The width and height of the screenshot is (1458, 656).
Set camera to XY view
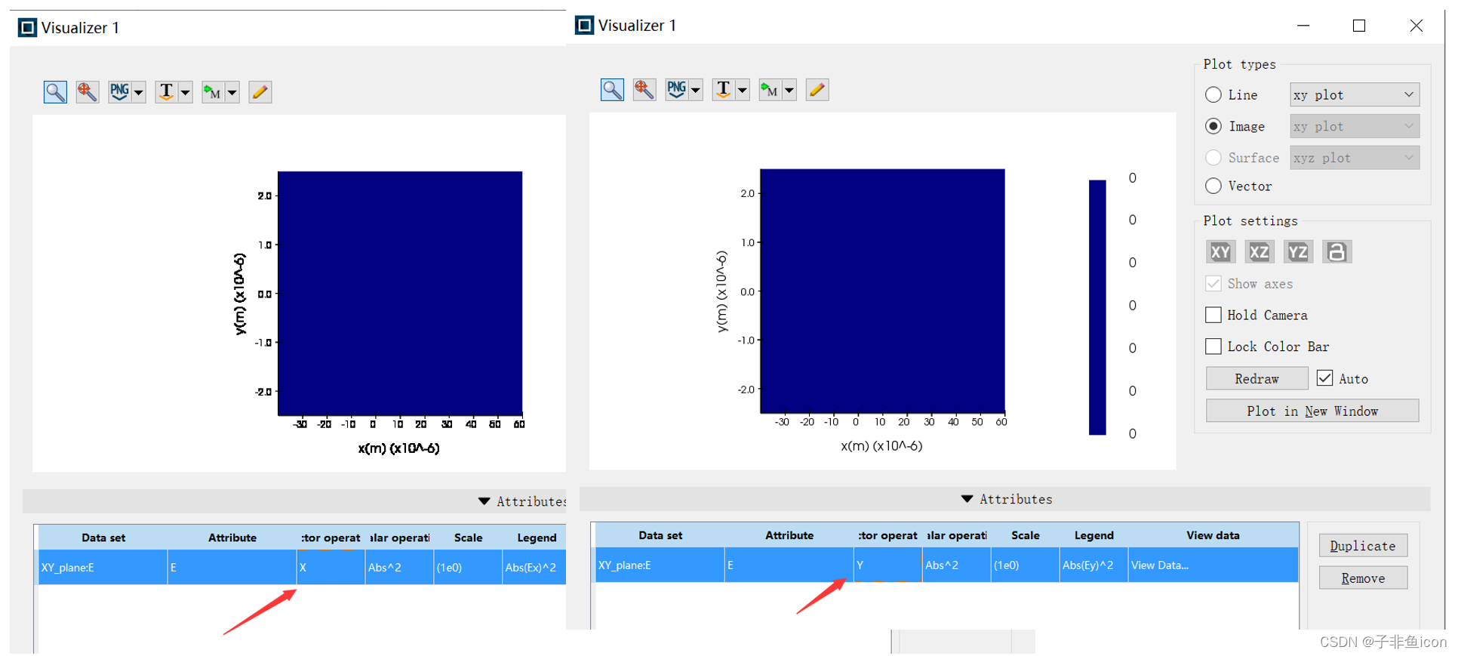pos(1220,252)
